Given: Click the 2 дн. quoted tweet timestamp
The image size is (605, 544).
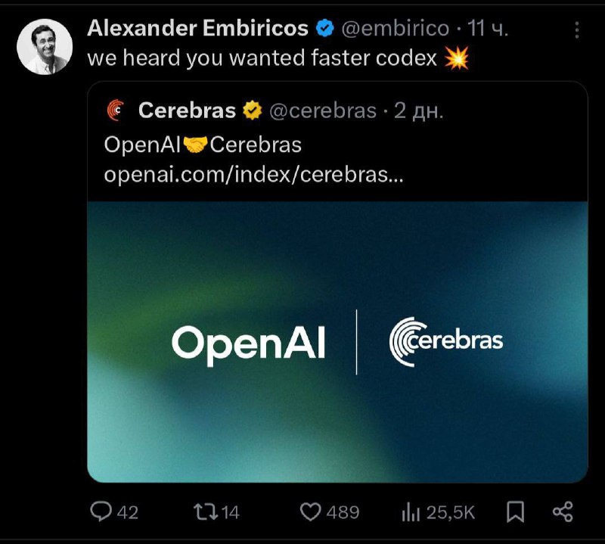Looking at the screenshot, I should tap(419, 110).
